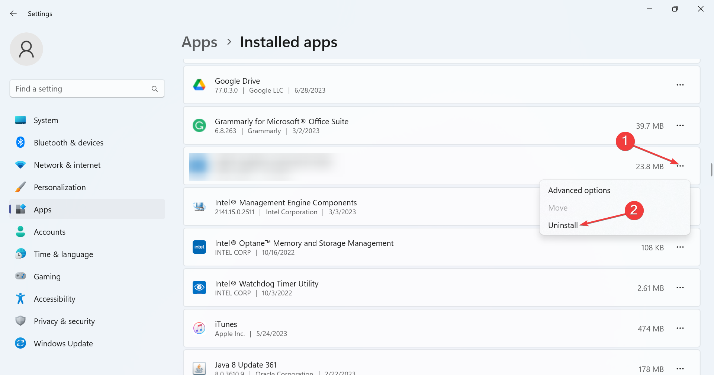Click Intel Watchdog Timer Utility name
The image size is (714, 375).
click(x=267, y=283)
